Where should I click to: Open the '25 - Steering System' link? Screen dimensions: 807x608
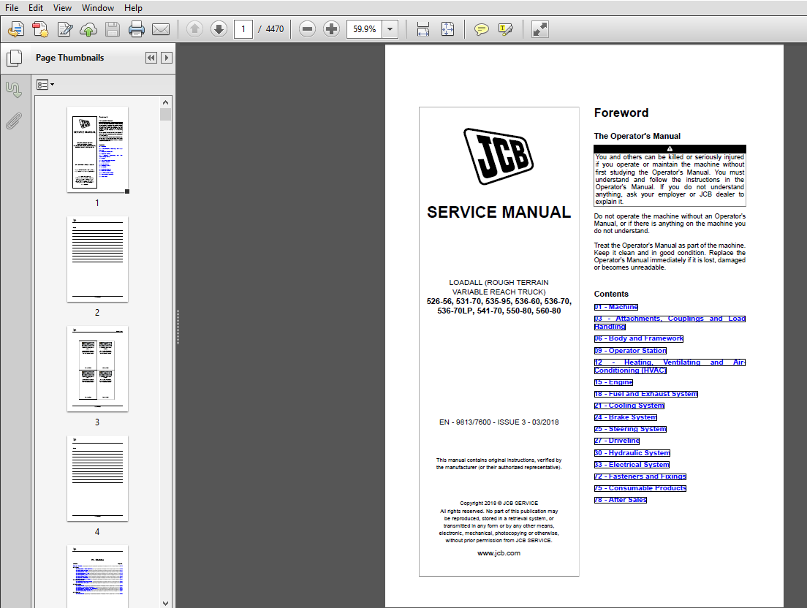[630, 429]
